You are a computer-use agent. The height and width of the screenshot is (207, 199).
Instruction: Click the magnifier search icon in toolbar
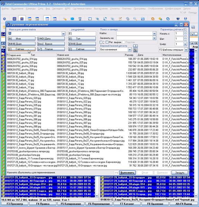point(135,19)
